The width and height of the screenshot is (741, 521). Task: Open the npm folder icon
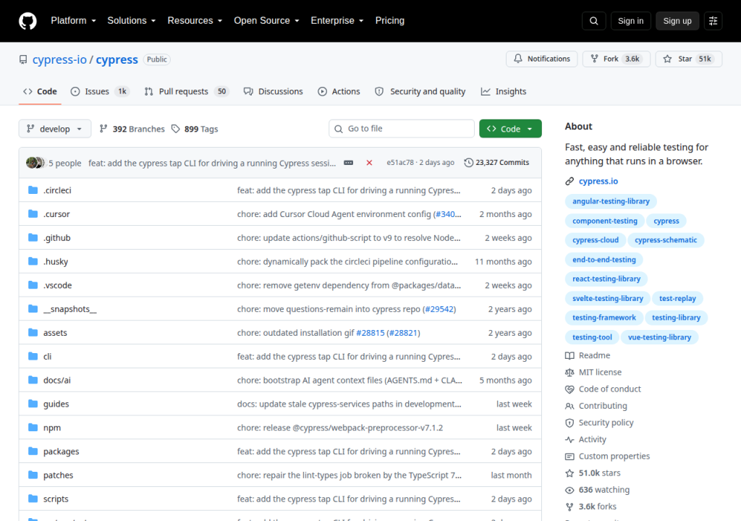click(x=33, y=428)
